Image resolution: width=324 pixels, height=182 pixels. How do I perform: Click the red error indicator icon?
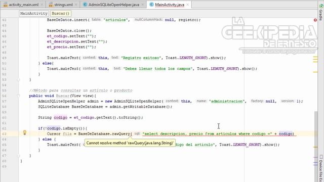pos(315,20)
